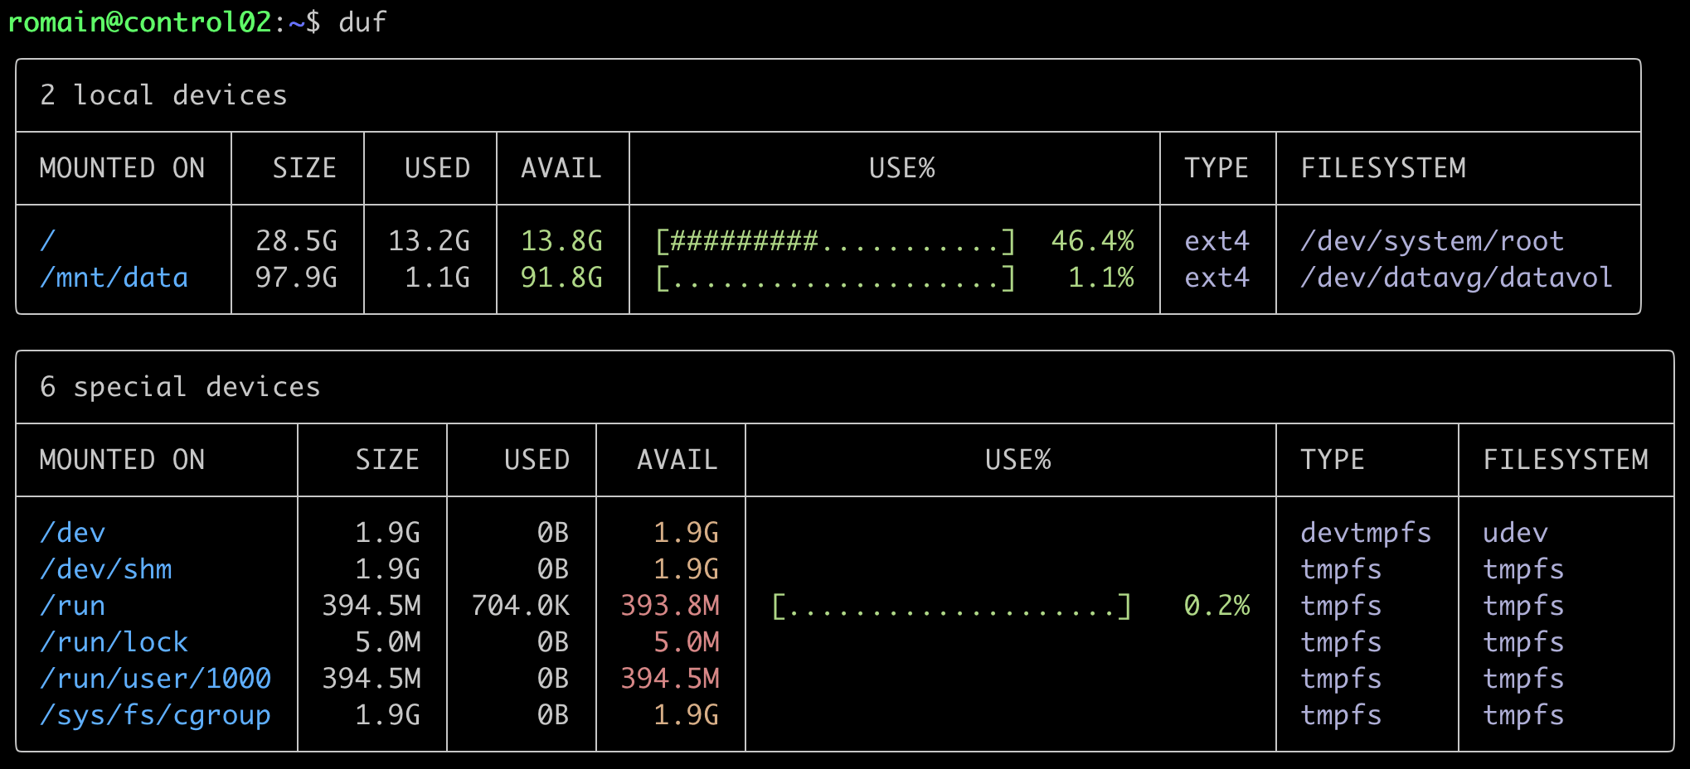Click the TYPE header in special devices table
1690x769 pixels.
1333,460
